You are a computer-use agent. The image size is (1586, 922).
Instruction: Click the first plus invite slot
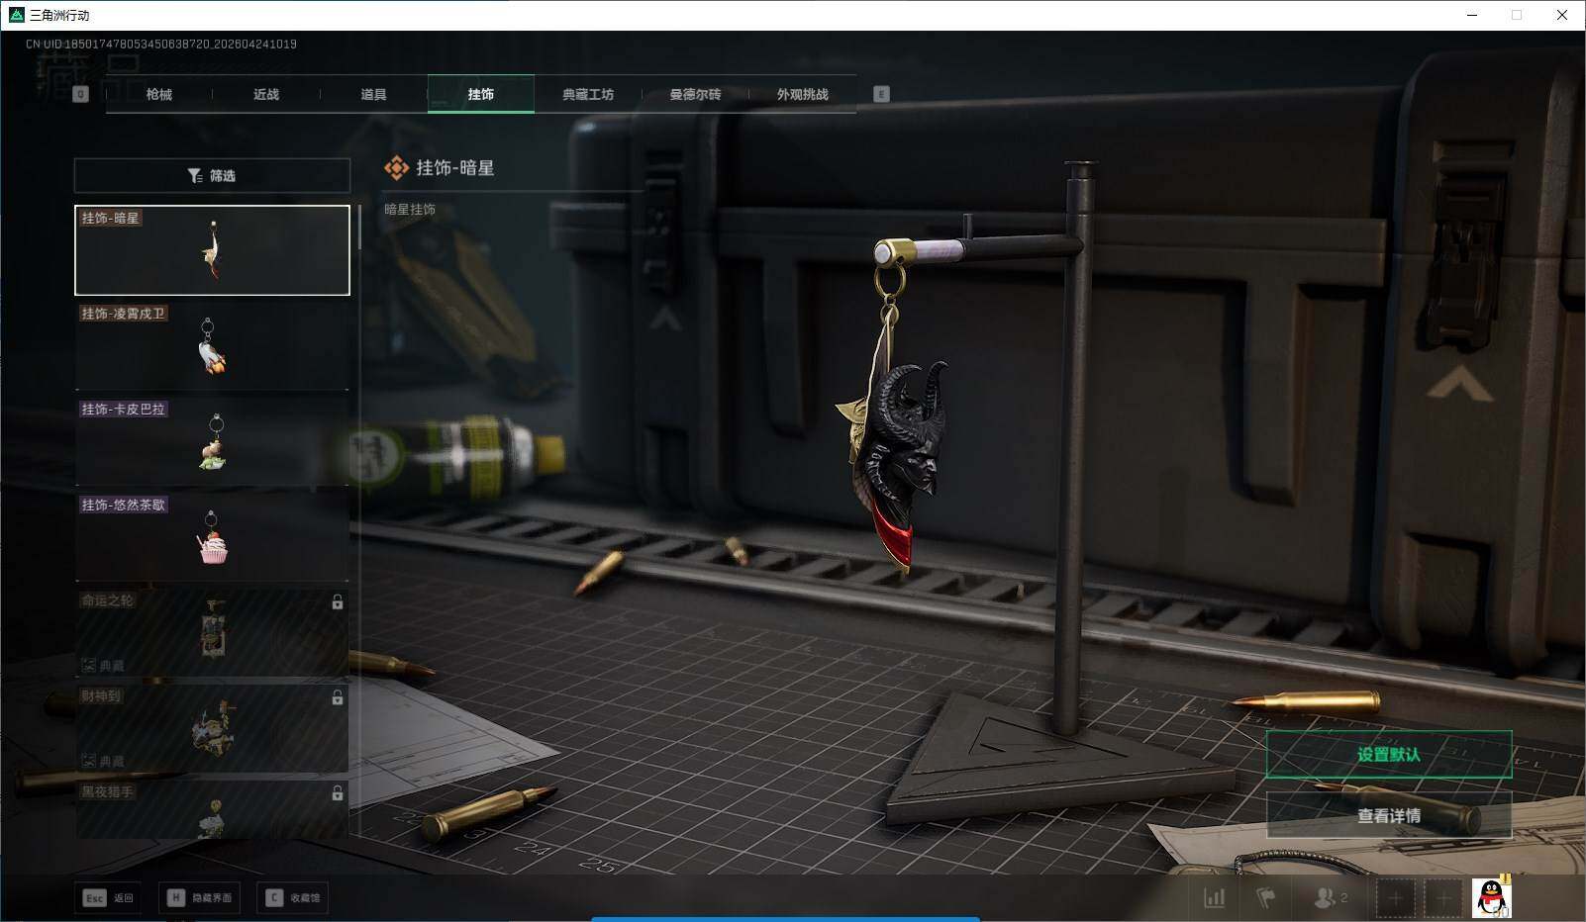click(1395, 898)
